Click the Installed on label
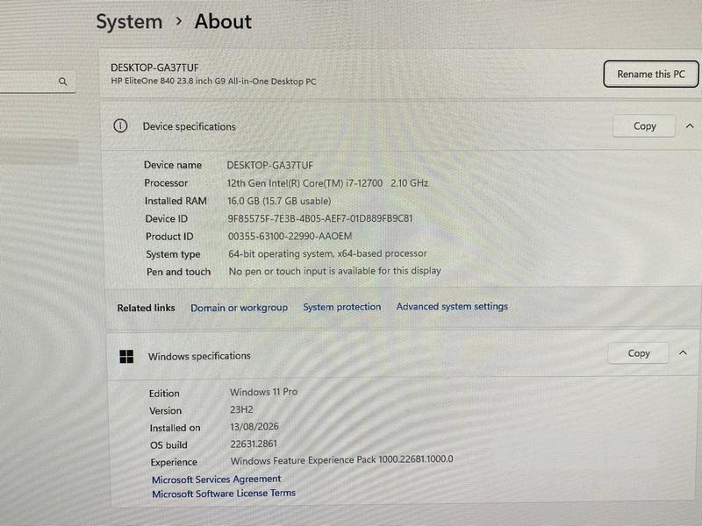The height and width of the screenshot is (526, 702). click(x=175, y=428)
